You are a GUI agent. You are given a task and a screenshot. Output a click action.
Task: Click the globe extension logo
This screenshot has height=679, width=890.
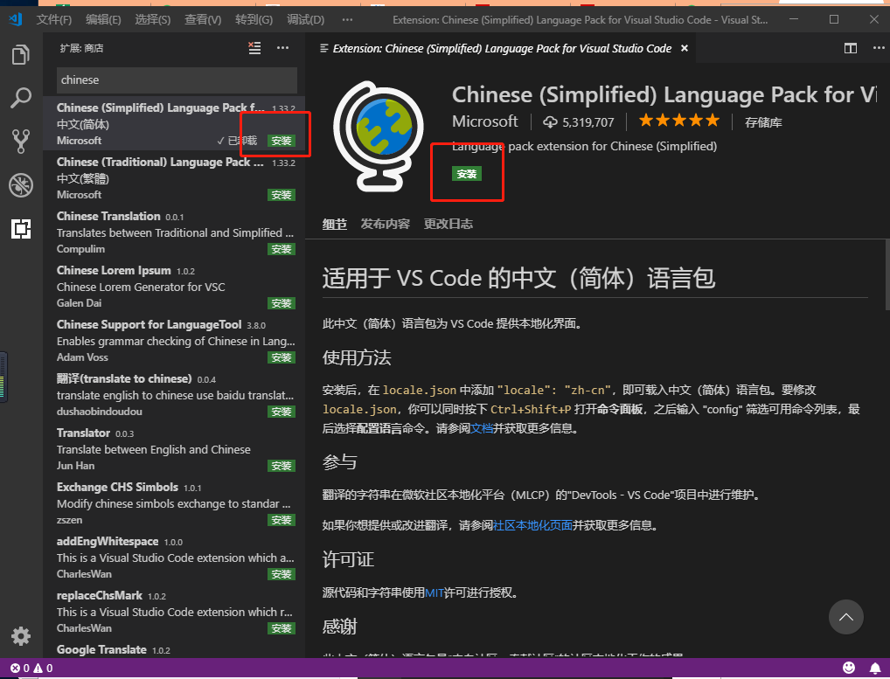coord(378,135)
